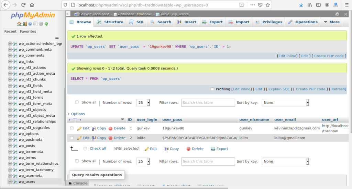Click the user_email column header
352x189 pixels.
coord(285,119)
